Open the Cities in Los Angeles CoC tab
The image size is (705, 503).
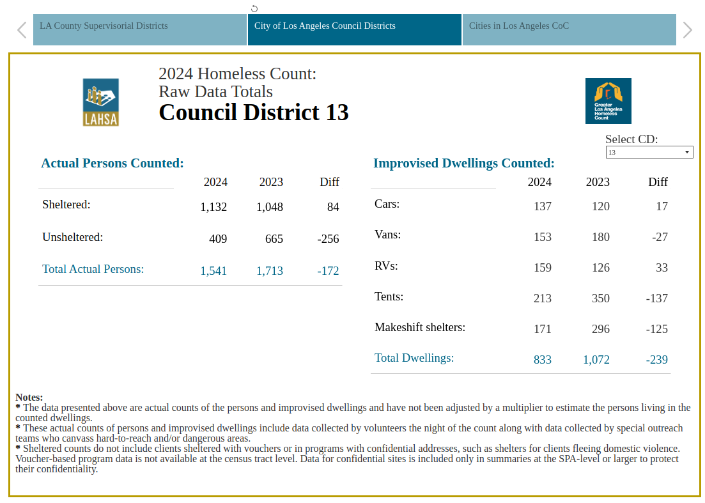click(569, 29)
